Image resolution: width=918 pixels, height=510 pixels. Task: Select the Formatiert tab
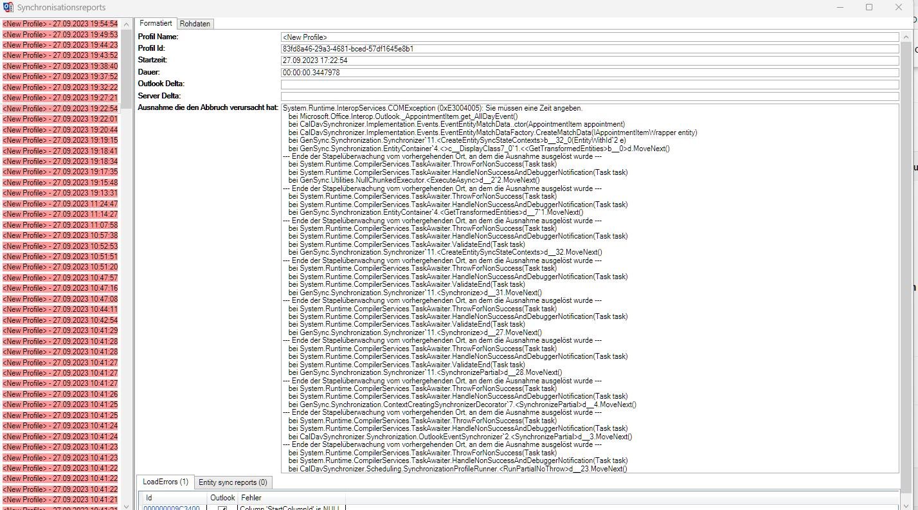pos(156,23)
